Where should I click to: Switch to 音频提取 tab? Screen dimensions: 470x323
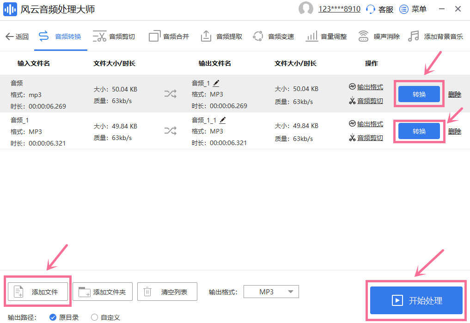221,37
